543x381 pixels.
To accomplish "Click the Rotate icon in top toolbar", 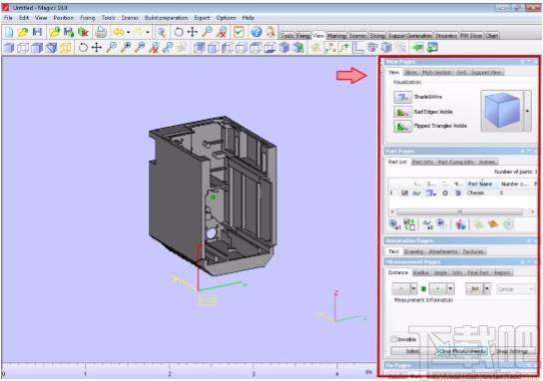I will [x=179, y=32].
